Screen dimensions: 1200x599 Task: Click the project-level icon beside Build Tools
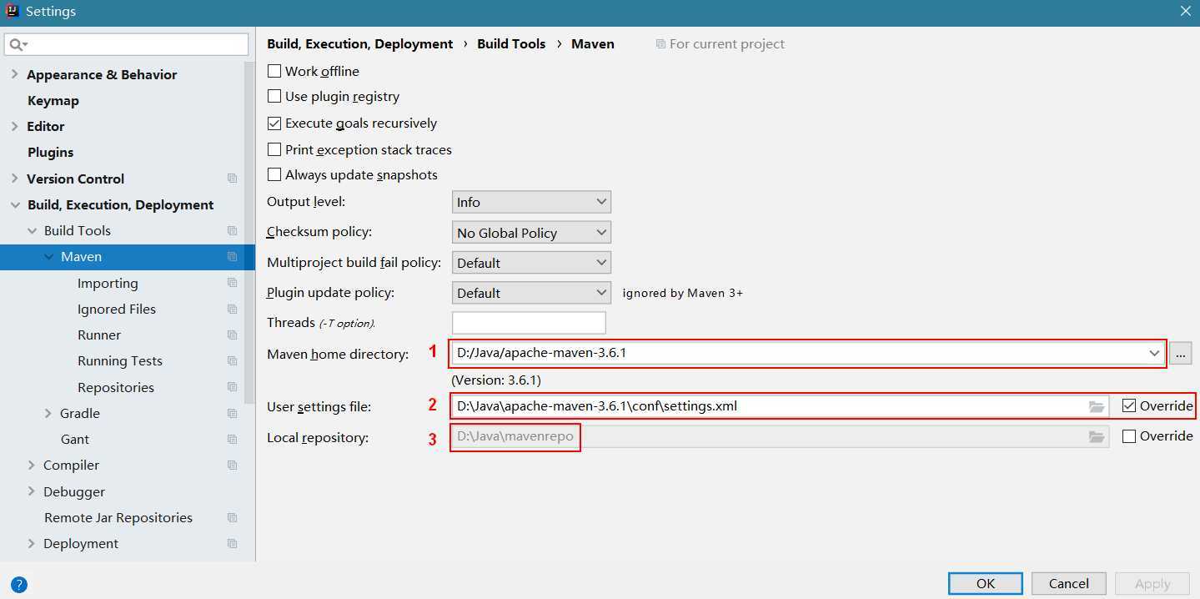[232, 230]
